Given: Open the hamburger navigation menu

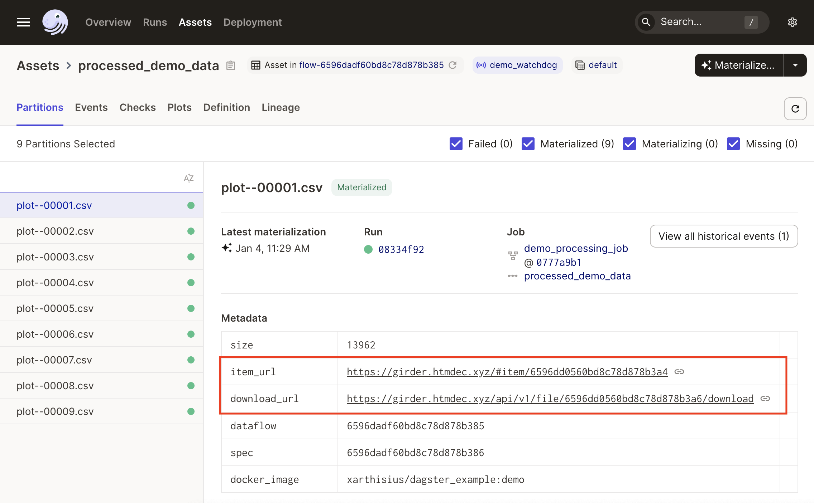Looking at the screenshot, I should (x=24, y=22).
